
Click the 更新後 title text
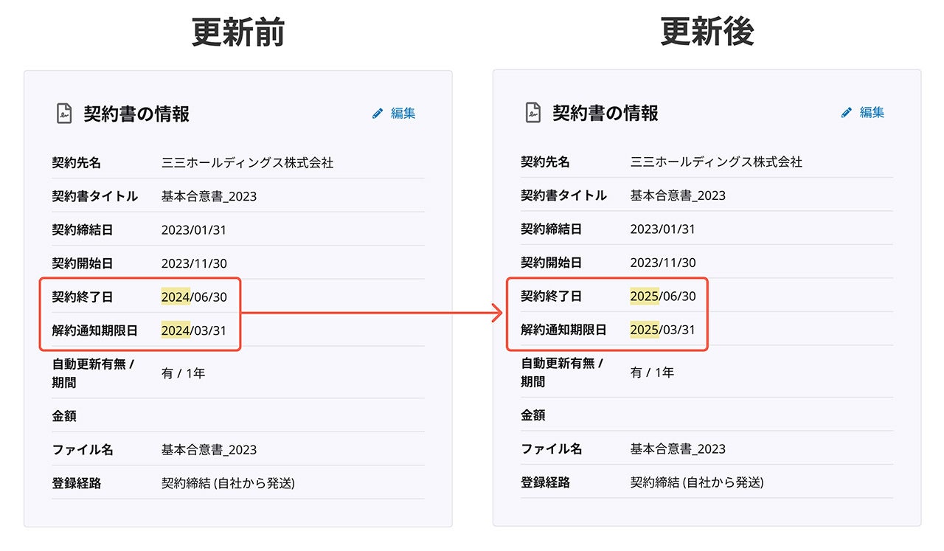(707, 32)
